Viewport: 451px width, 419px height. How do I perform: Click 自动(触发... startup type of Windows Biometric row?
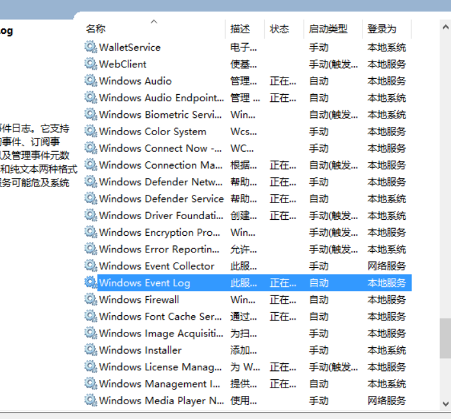334,115
